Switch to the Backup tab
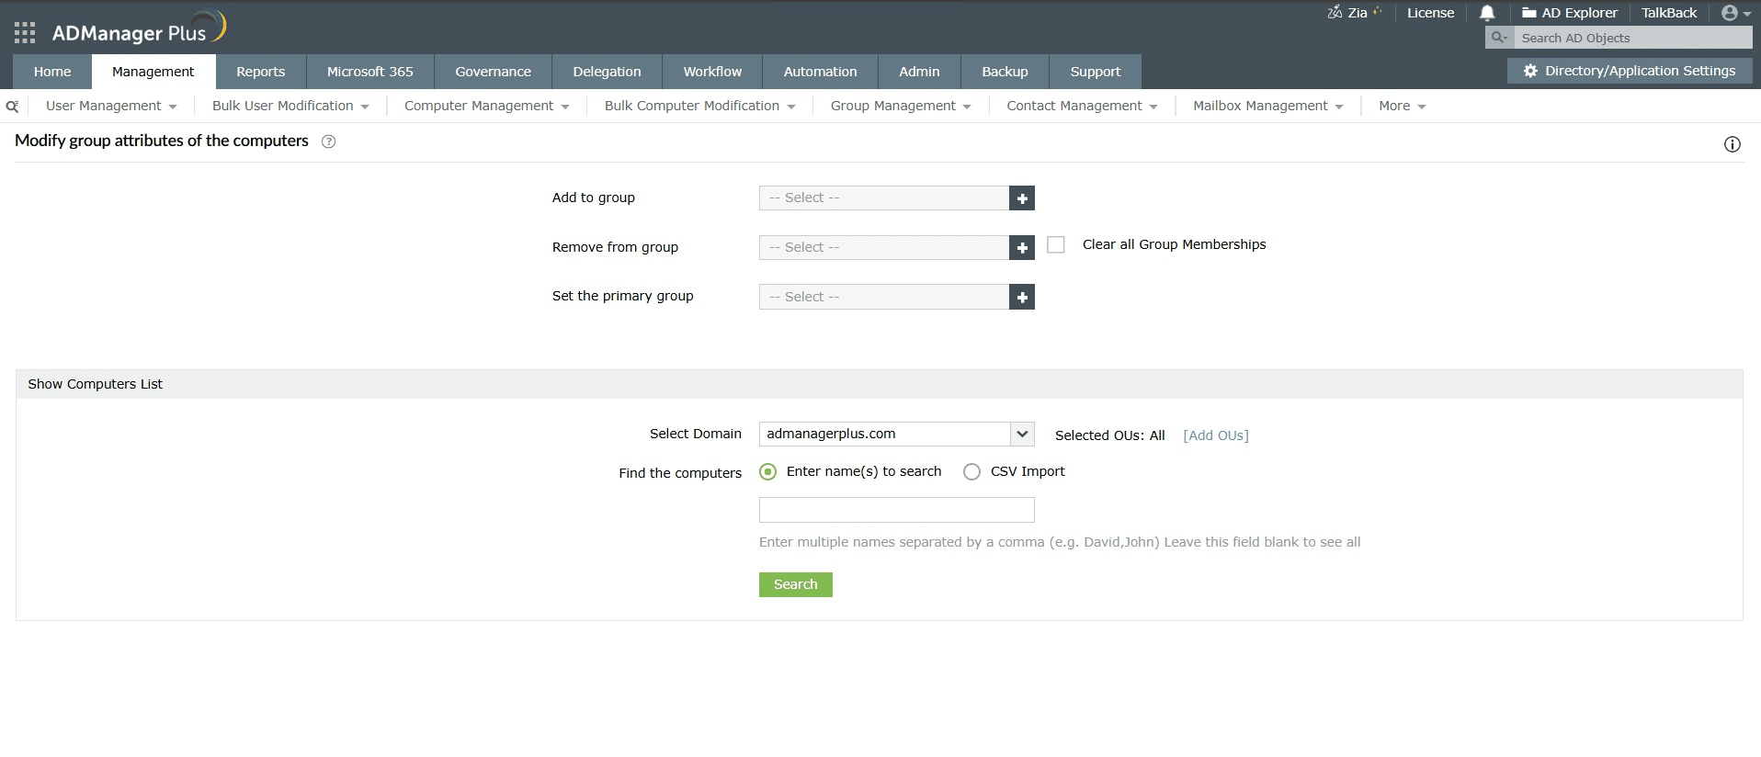This screenshot has width=1761, height=757. [x=1005, y=72]
